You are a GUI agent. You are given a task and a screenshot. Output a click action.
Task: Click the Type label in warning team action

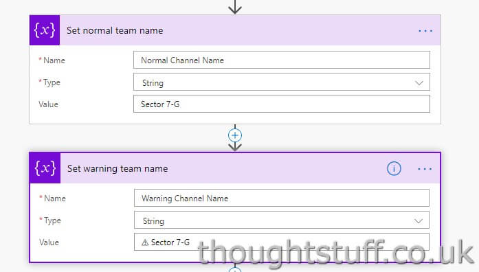point(52,220)
